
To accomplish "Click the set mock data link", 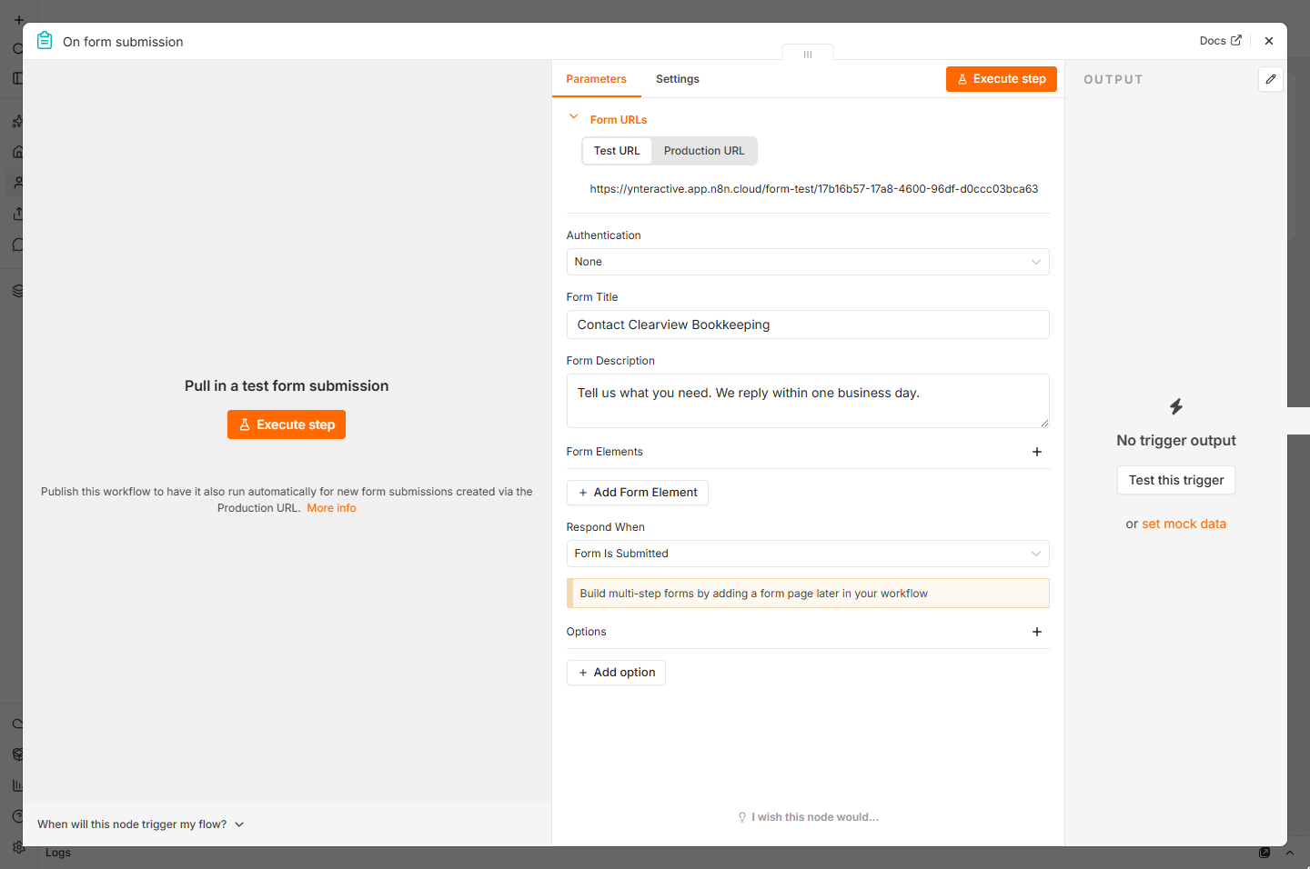I will tap(1184, 524).
